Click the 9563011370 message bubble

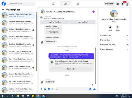pyautogui.click(x=50, y=82)
